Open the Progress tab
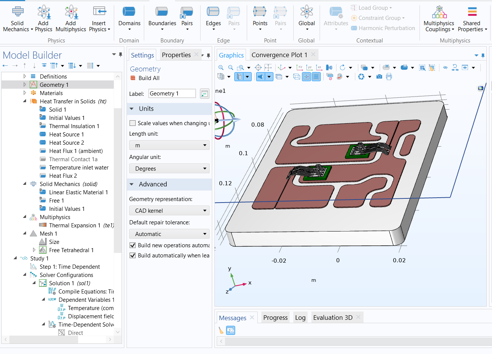The image size is (492, 354). pos(275,318)
